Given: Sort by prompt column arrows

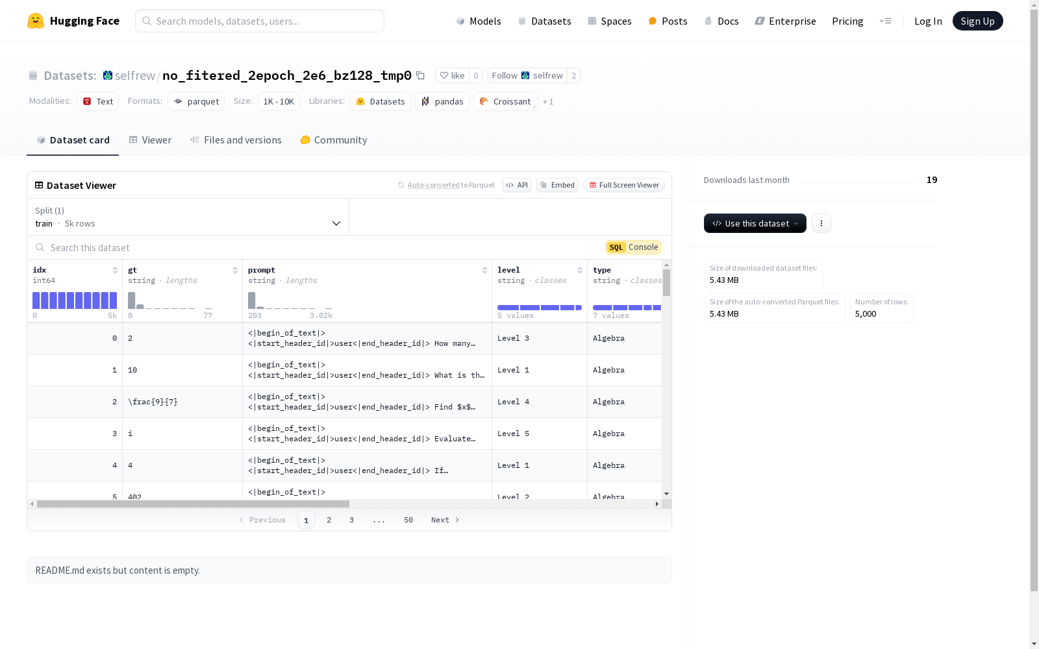Looking at the screenshot, I should pyautogui.click(x=484, y=270).
